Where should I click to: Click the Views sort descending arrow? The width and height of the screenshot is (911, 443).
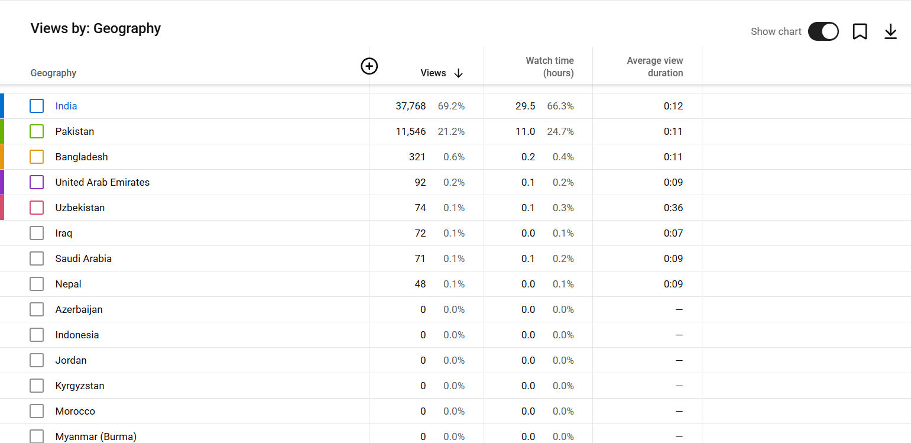point(458,73)
